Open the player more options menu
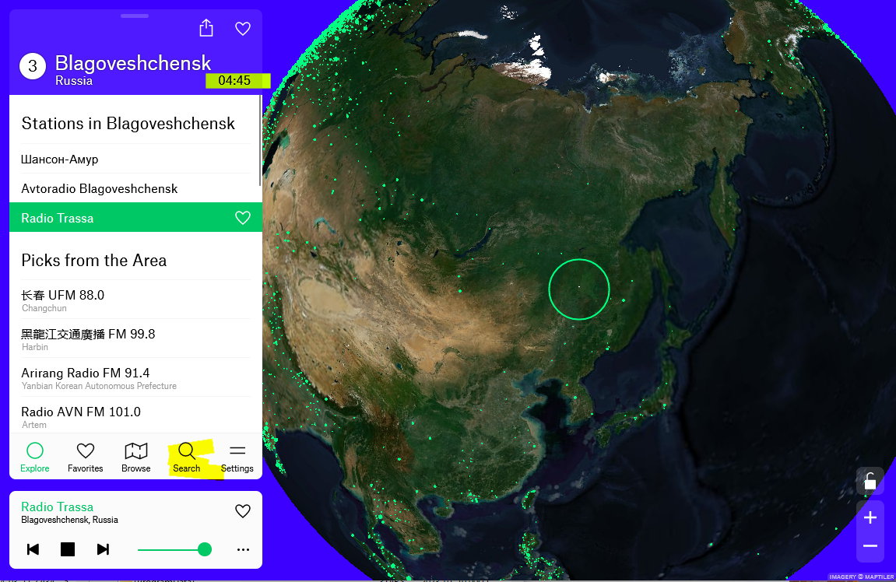Screen dimensions: 896x582 [x=244, y=549]
